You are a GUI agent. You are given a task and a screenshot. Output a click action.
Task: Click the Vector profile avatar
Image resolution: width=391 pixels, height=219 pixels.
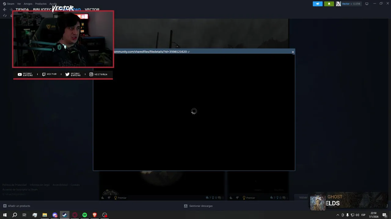[x=338, y=4]
